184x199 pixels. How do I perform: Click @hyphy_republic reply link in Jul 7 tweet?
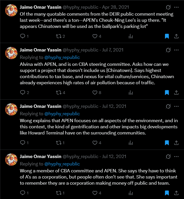point(62,57)
